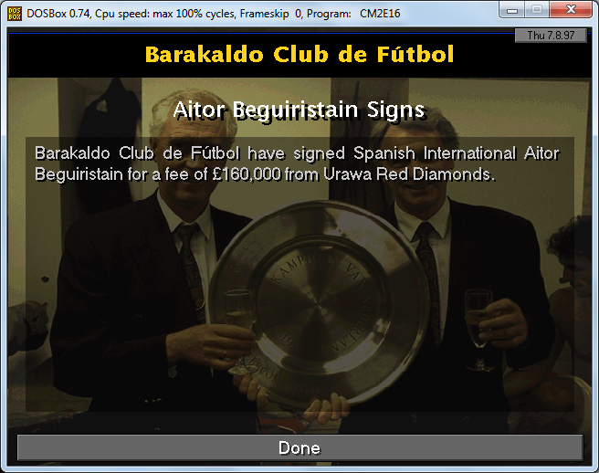Click the Urawa Red Diamonds club name

(407, 174)
